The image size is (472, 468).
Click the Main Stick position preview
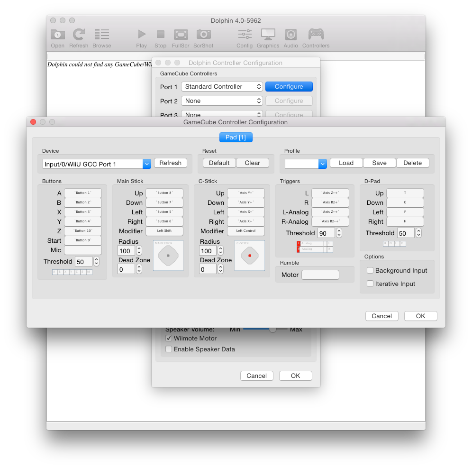pos(168,256)
